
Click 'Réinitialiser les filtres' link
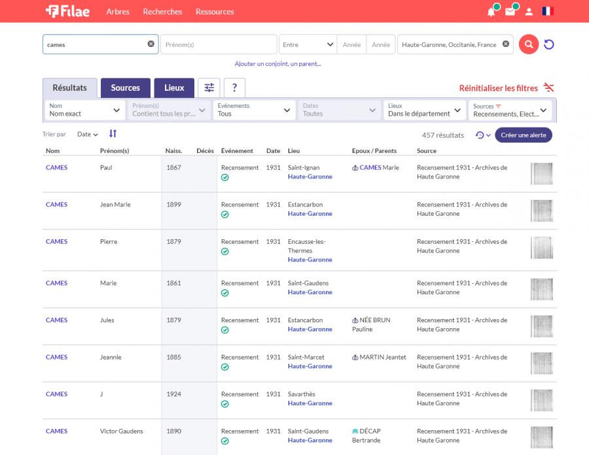[499, 88]
